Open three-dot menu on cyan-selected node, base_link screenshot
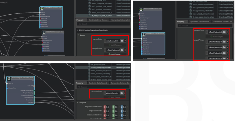 point(61,10)
